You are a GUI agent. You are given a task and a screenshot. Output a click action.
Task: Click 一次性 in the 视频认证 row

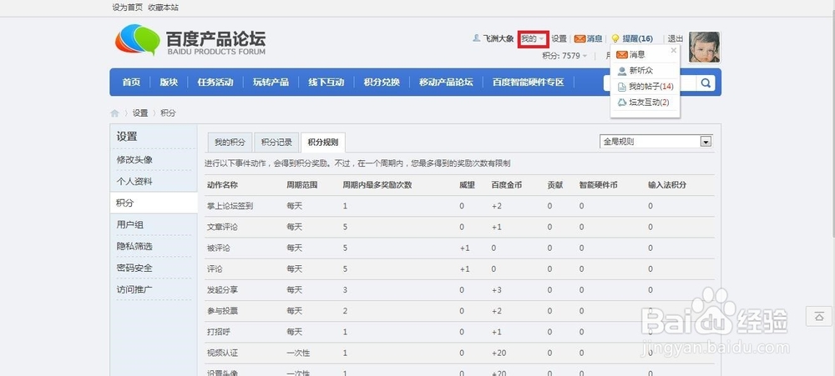tap(298, 353)
